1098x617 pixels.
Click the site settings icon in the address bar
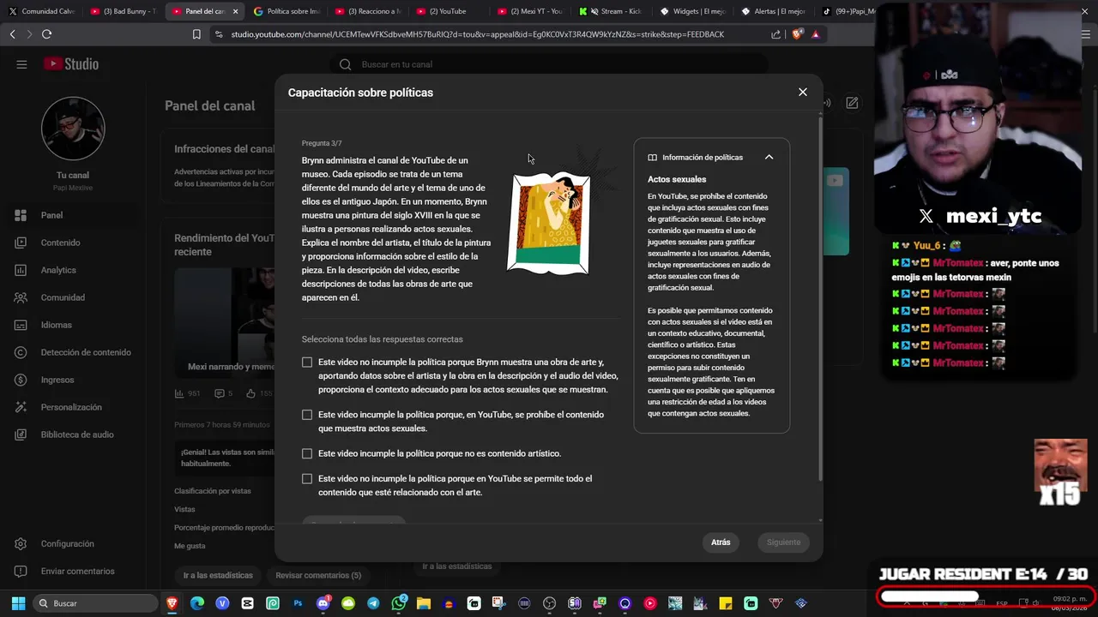219,34
